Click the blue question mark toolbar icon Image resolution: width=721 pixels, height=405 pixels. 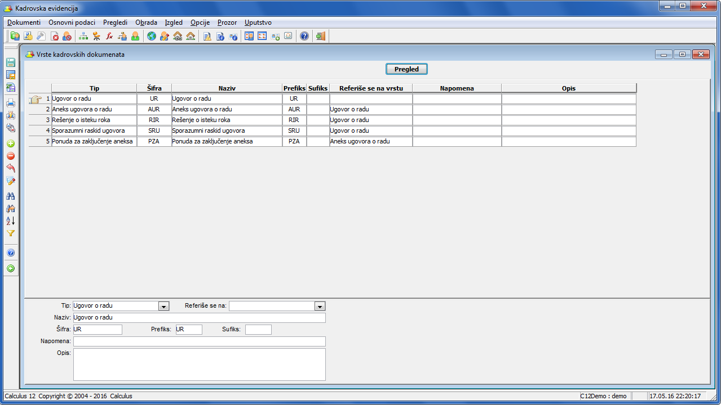(304, 36)
